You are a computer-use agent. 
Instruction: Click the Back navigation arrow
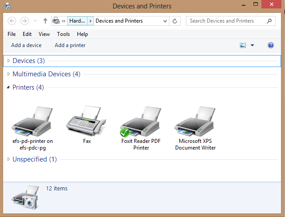(12, 21)
